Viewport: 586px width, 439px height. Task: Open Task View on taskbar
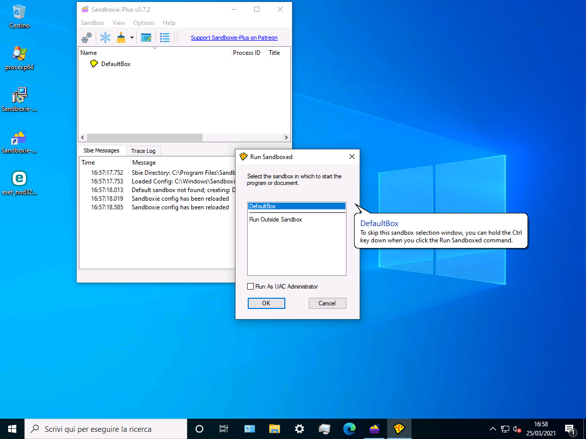[x=223, y=429]
